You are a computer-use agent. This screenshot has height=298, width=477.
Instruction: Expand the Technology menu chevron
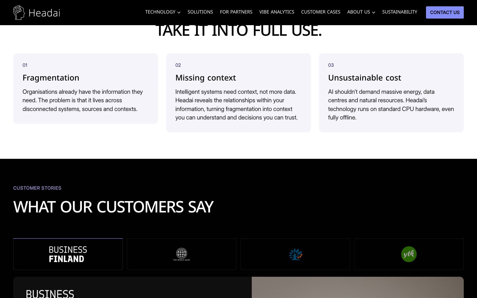[x=179, y=12]
